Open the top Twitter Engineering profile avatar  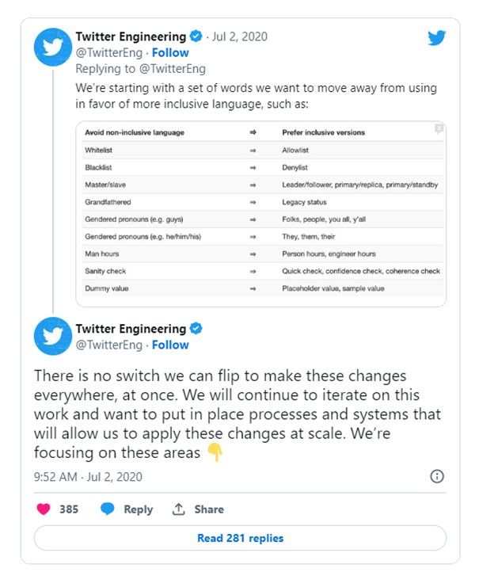click(53, 47)
